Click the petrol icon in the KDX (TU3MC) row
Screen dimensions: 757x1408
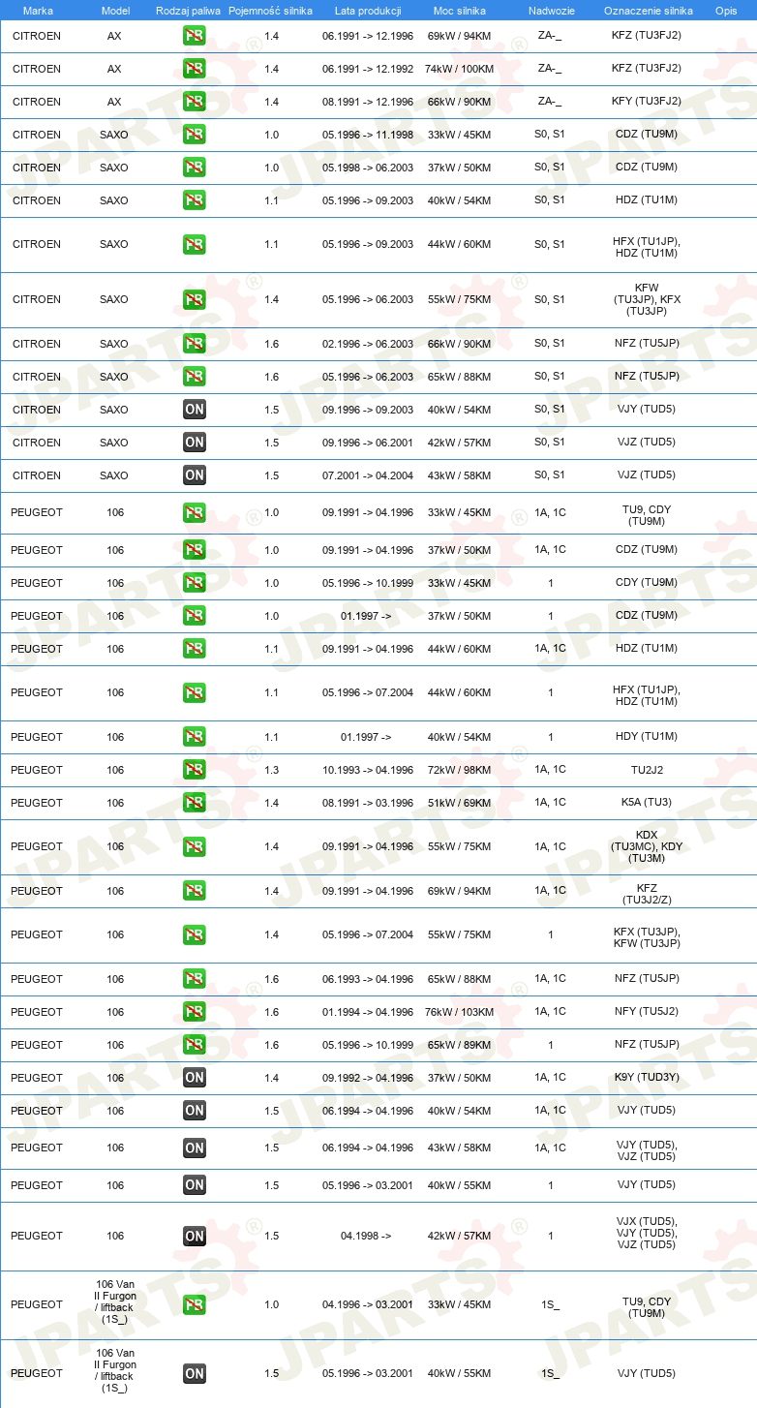(195, 847)
